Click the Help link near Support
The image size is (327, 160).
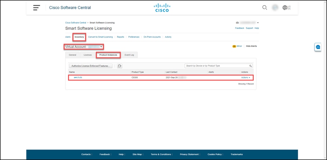257,28
